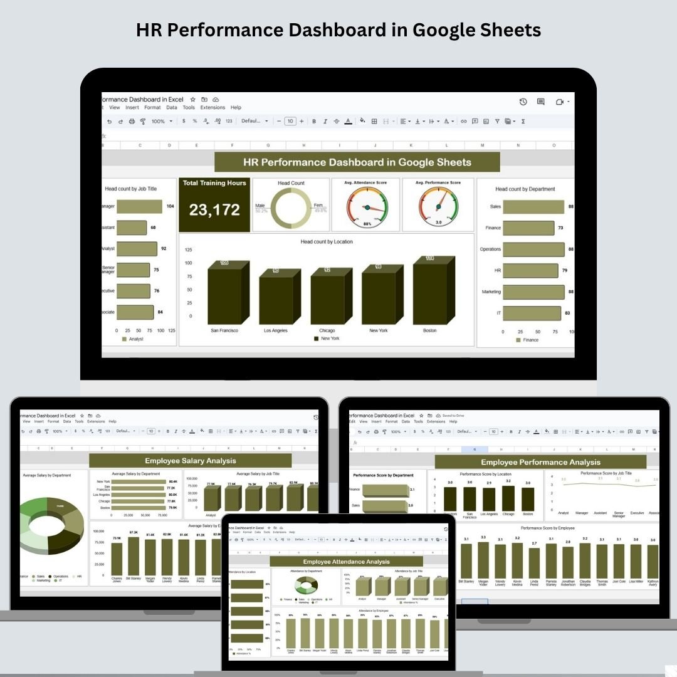
Task: Open text wrapping dropdown in top dashboard
Action: click(434, 122)
